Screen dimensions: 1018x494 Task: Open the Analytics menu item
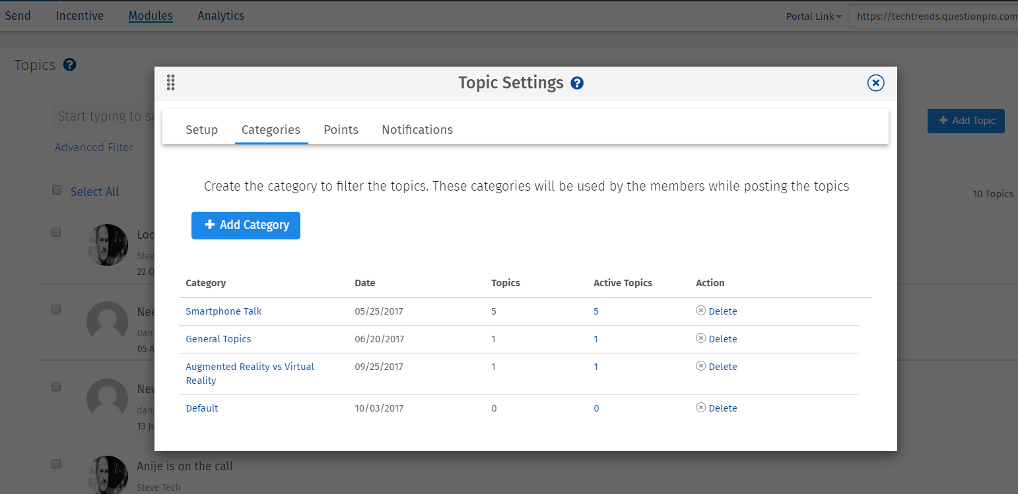click(221, 16)
